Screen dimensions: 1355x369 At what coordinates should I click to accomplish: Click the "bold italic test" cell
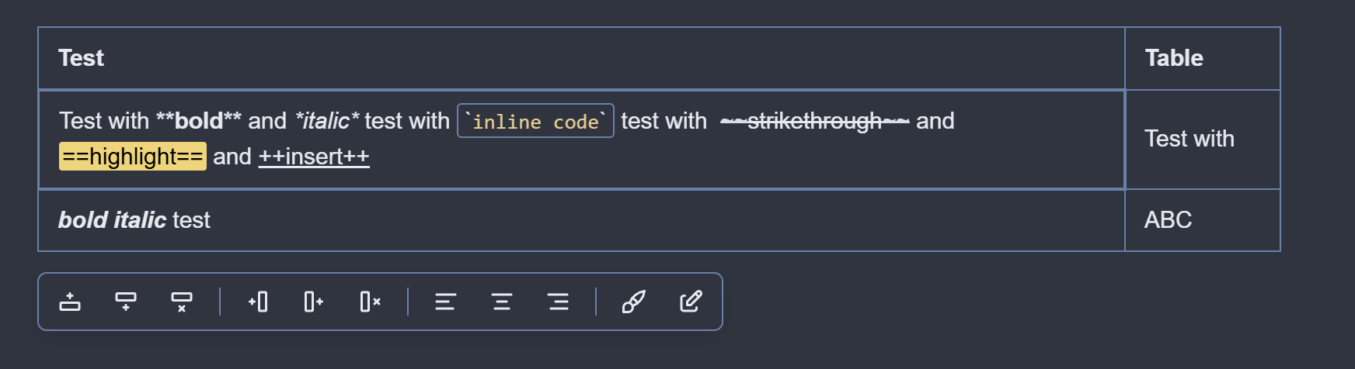click(x=134, y=220)
